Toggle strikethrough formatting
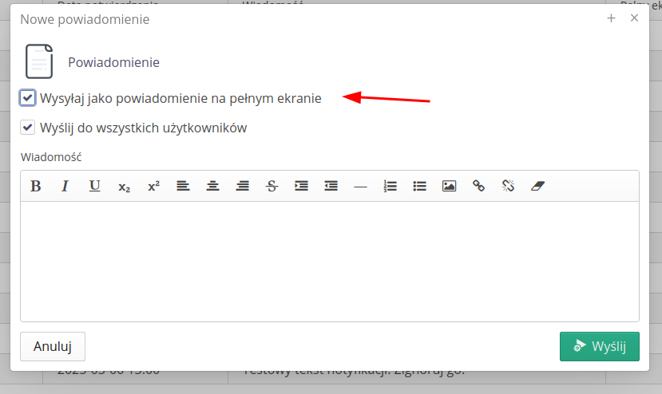The width and height of the screenshot is (662, 394). [x=272, y=186]
